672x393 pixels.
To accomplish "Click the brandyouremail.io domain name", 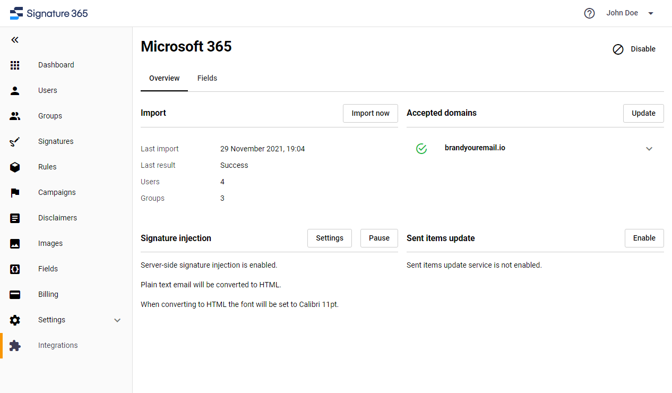I will coord(475,148).
